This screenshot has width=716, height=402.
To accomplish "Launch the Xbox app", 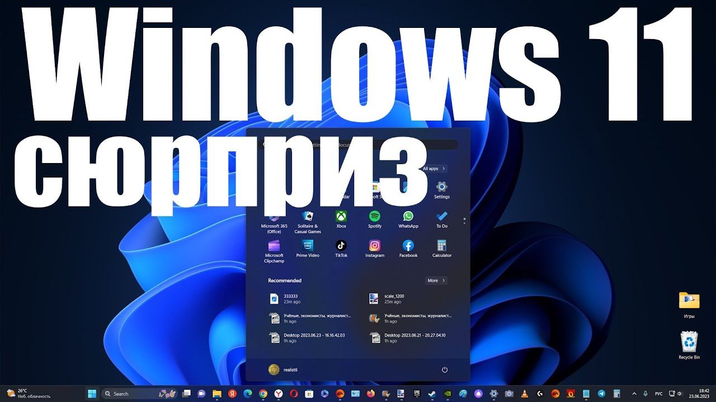I will point(341,219).
